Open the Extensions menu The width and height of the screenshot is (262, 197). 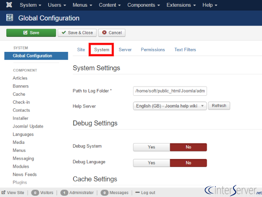[181, 5]
